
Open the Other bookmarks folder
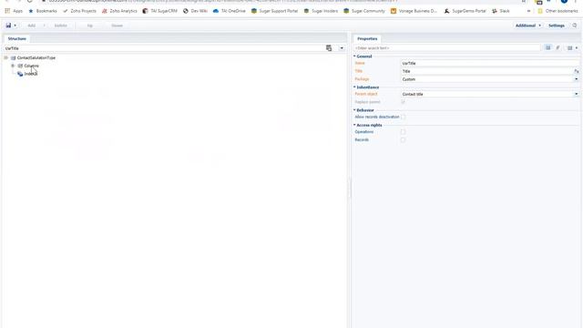[x=557, y=11]
